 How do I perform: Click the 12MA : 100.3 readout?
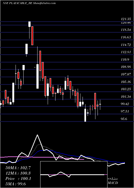tap(18, 173)
